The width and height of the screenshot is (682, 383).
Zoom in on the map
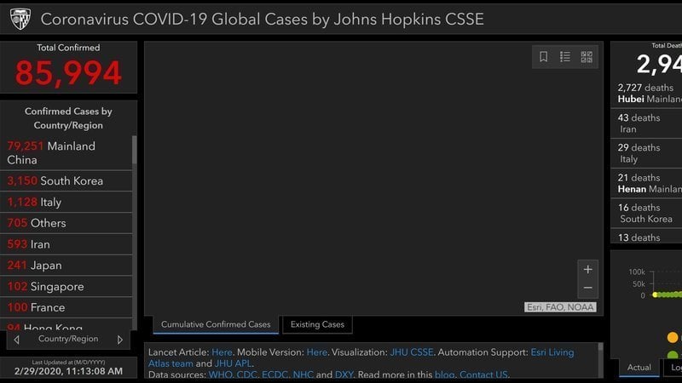pyautogui.click(x=587, y=269)
